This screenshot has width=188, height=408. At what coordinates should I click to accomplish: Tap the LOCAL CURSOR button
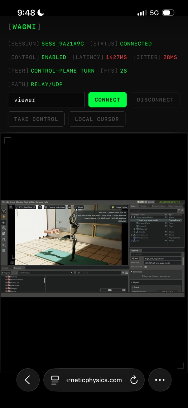(x=97, y=119)
